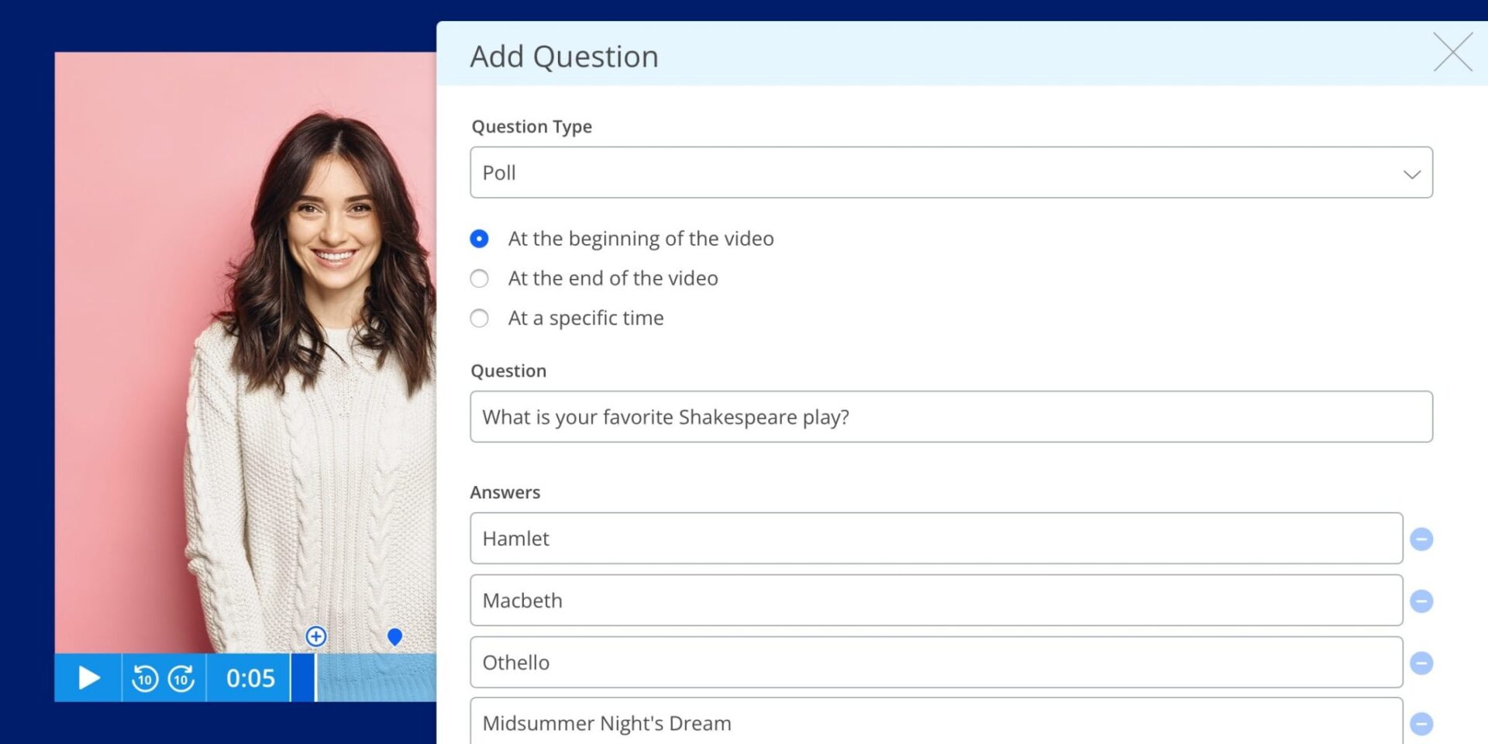Remove the Hamlet answer option
Viewport: 1488px width, 744px height.
point(1421,538)
